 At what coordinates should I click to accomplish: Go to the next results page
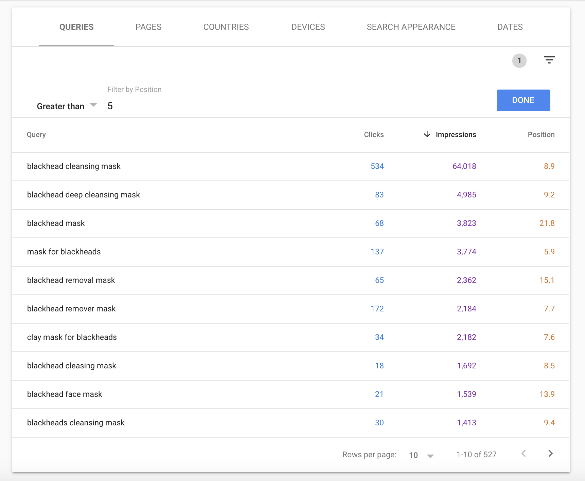tap(550, 454)
